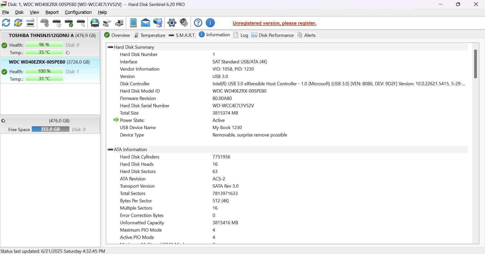Click the 355.0 GB free space bar

coord(51,129)
